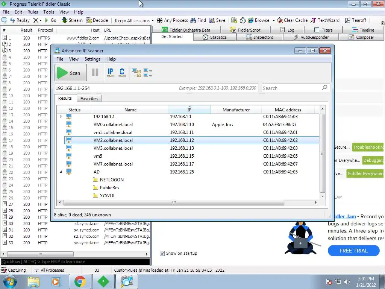Click the Any Process target icon
385x289 pixels.
[x=159, y=20]
